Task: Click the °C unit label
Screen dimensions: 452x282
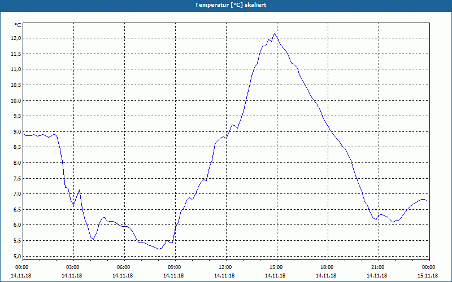Action: point(18,25)
